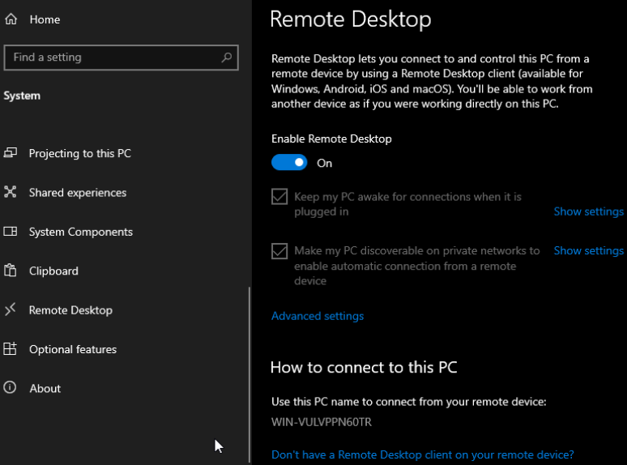The height and width of the screenshot is (465, 627).
Task: Uncheck Make my PC discoverable checkbox
Action: click(279, 251)
